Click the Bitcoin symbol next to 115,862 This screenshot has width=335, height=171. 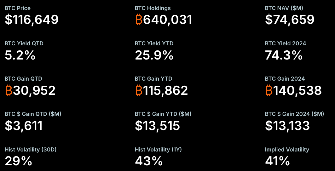click(x=139, y=90)
